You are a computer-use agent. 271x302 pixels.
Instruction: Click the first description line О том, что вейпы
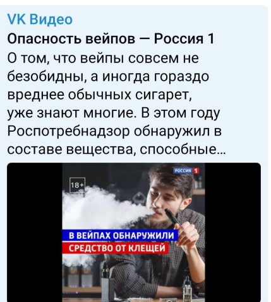click(103, 58)
